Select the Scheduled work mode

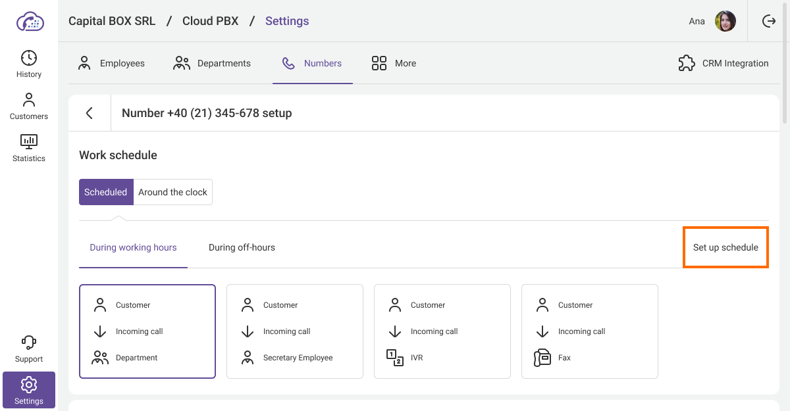106,192
